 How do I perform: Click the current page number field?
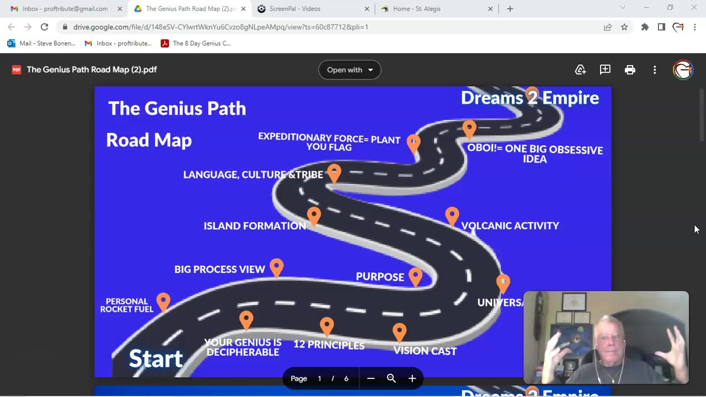[319, 378]
